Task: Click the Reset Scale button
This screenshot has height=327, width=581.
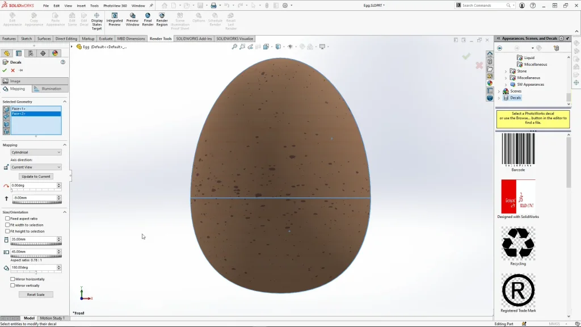Action: click(36, 295)
